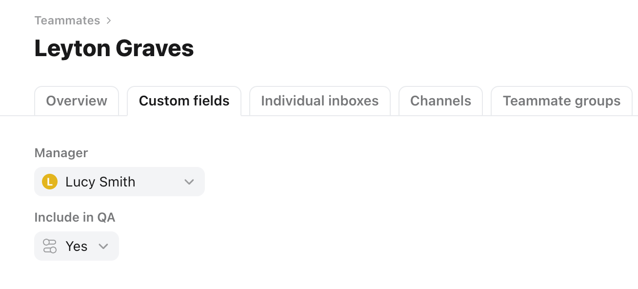The image size is (638, 289).
Task: Click Lucy Smith's yellow avatar icon
Action: pos(50,182)
